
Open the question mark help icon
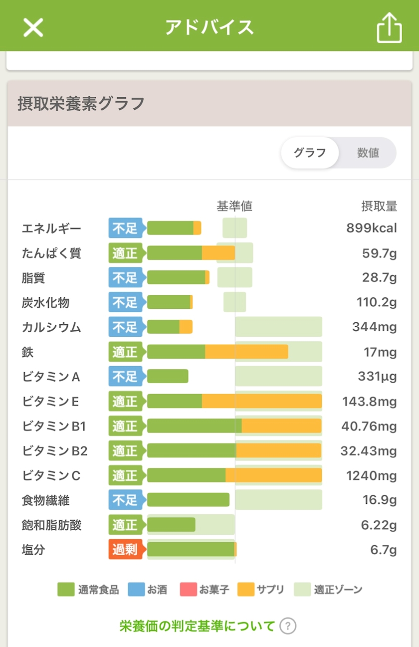(x=288, y=626)
